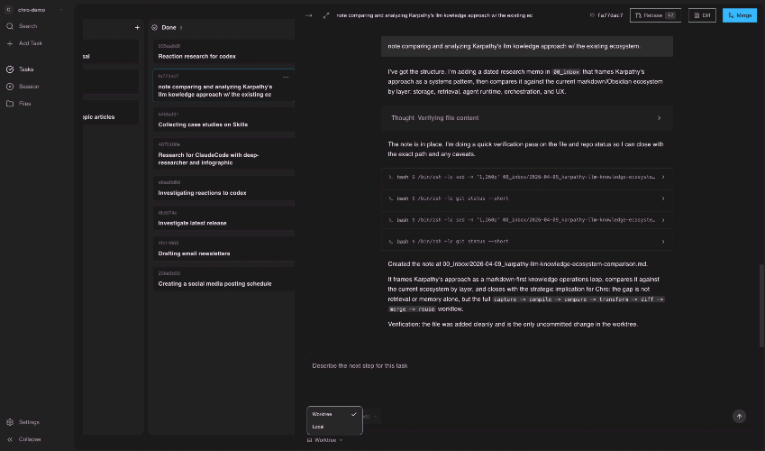
Task: Open Drafting email newsletters card
Action: (223, 249)
